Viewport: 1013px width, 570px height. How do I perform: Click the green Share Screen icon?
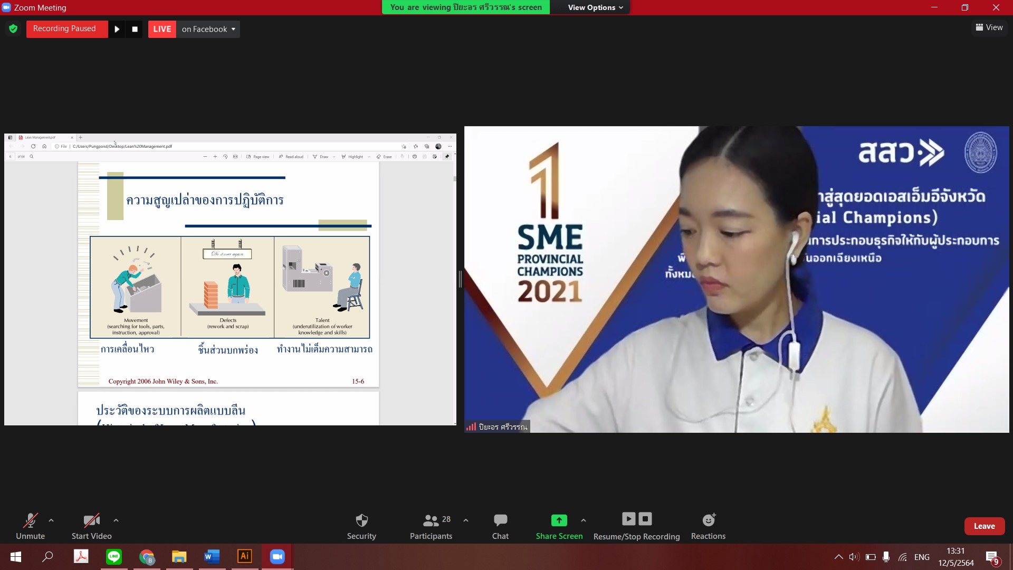coord(559,520)
